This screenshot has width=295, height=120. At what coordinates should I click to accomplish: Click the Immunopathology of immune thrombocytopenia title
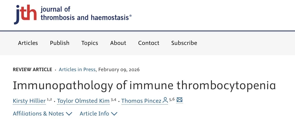(x=144, y=85)
